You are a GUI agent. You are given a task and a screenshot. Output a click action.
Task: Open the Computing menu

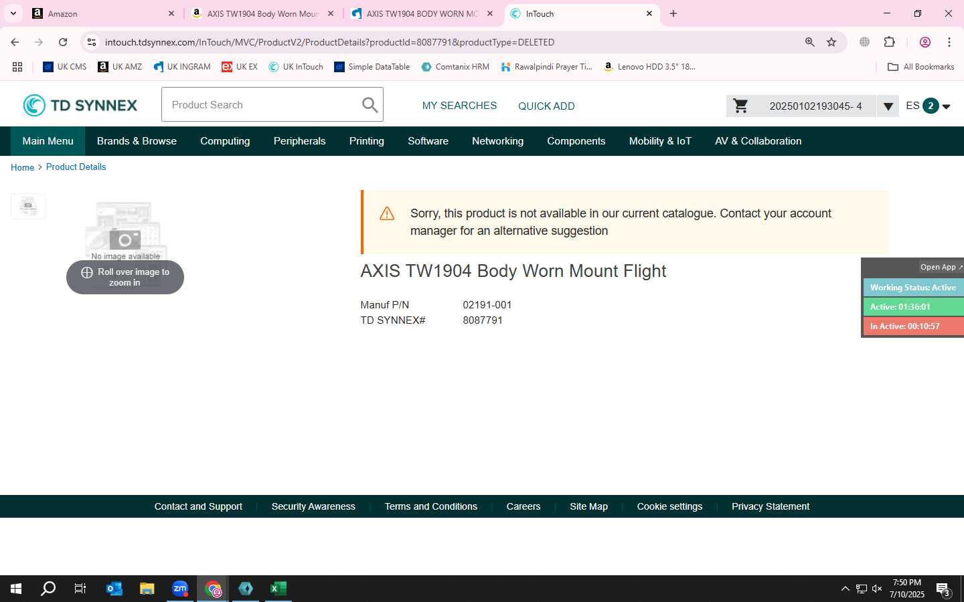[x=225, y=141]
